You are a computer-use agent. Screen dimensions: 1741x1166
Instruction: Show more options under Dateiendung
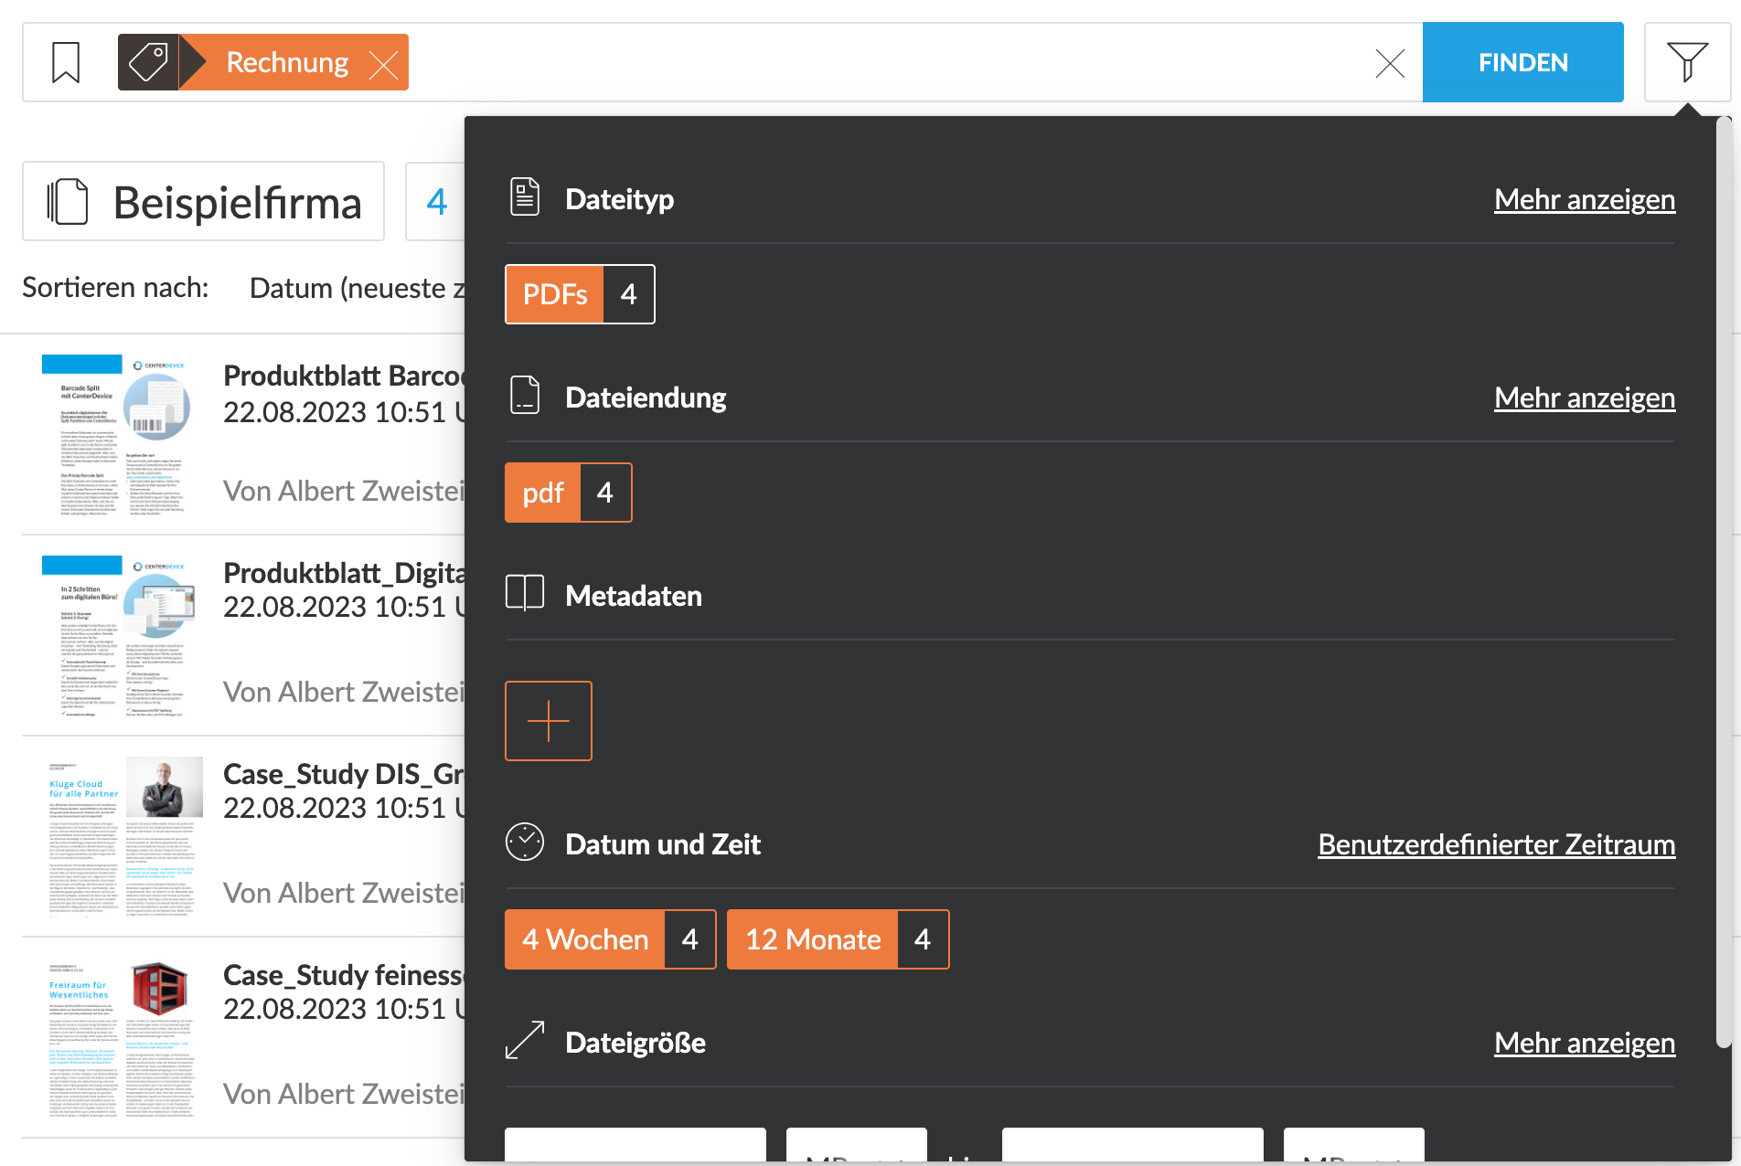point(1585,397)
